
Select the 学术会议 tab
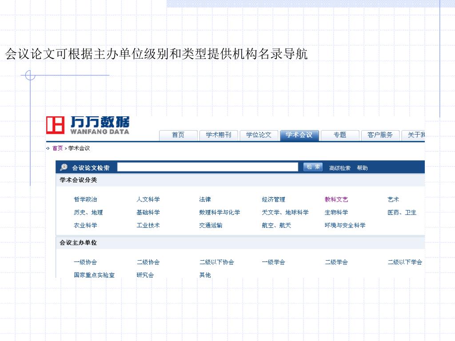299,135
